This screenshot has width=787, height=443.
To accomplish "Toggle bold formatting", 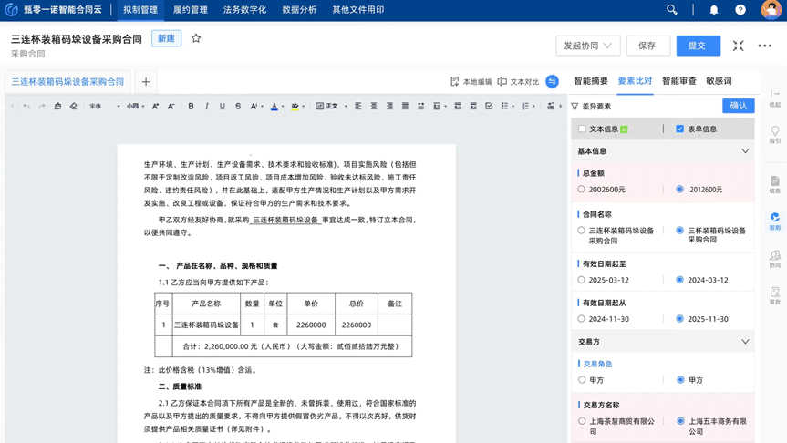I will 191,106.
